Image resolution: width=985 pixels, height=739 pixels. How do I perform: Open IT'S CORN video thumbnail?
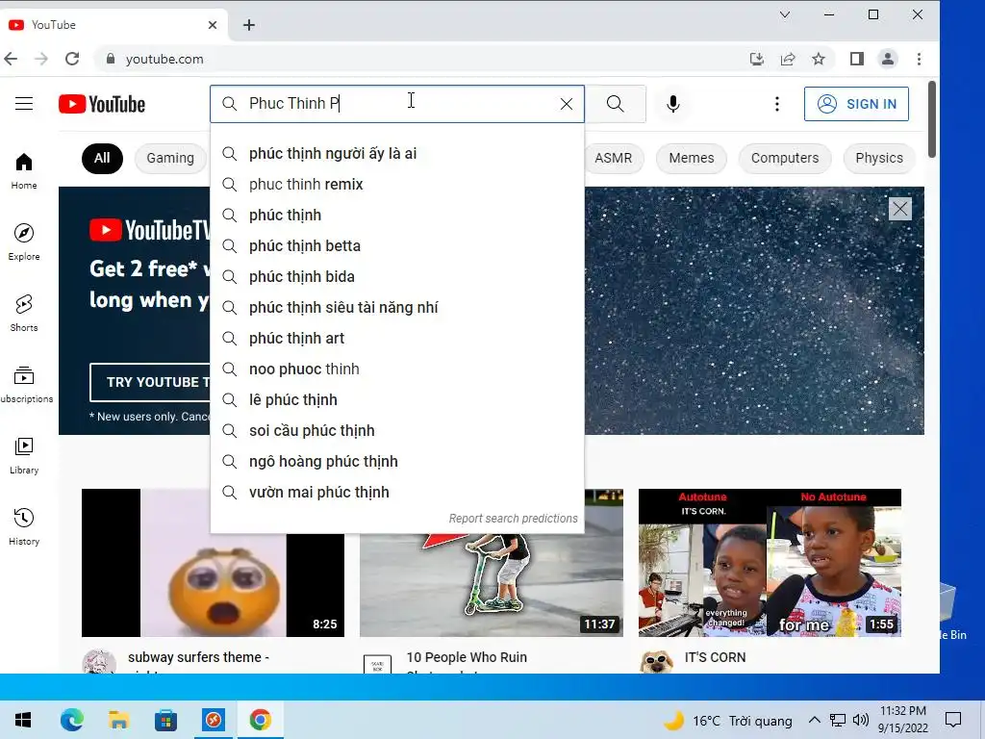tap(770, 562)
